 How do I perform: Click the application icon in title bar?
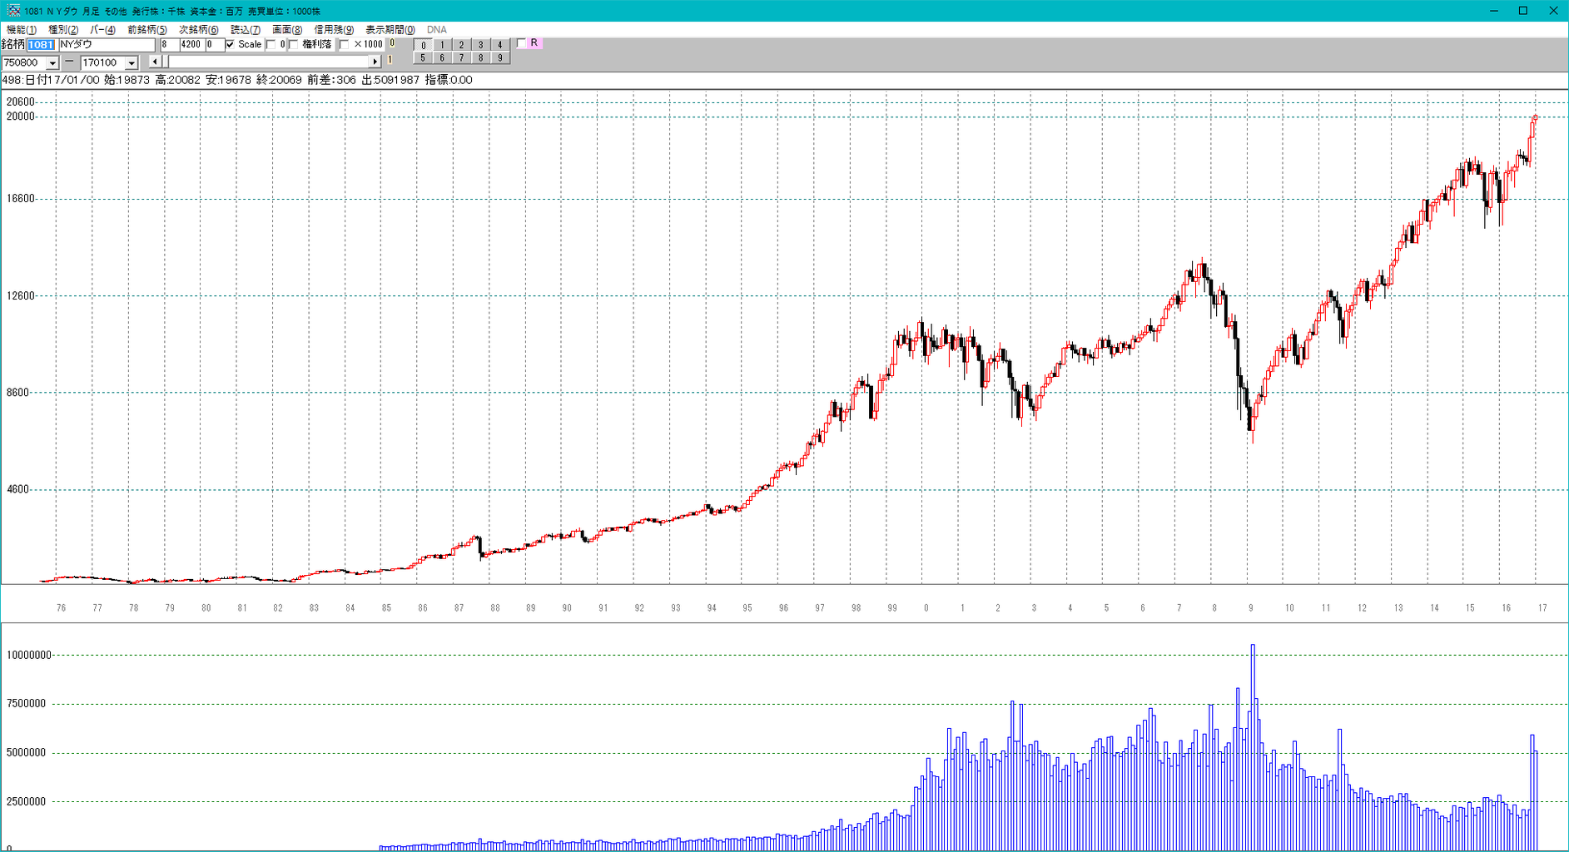pos(13,11)
